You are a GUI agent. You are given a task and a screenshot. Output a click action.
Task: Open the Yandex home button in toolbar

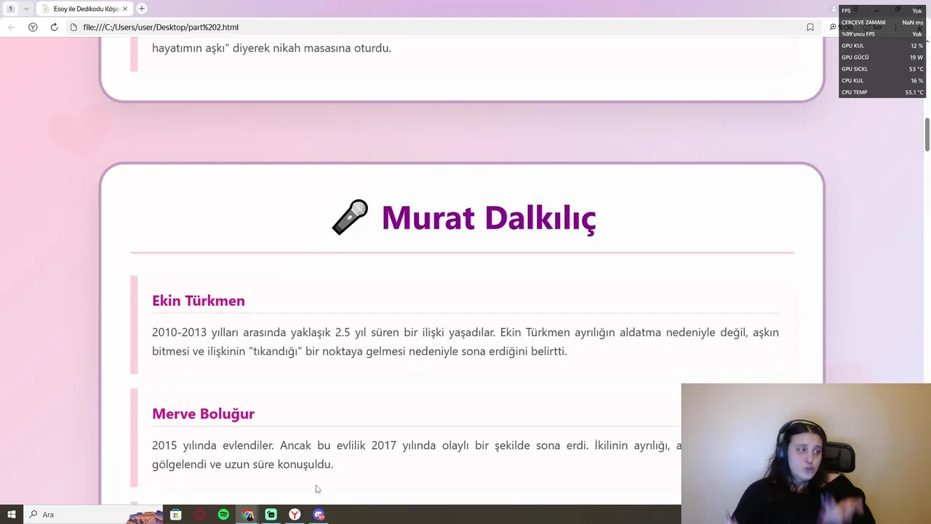click(33, 27)
